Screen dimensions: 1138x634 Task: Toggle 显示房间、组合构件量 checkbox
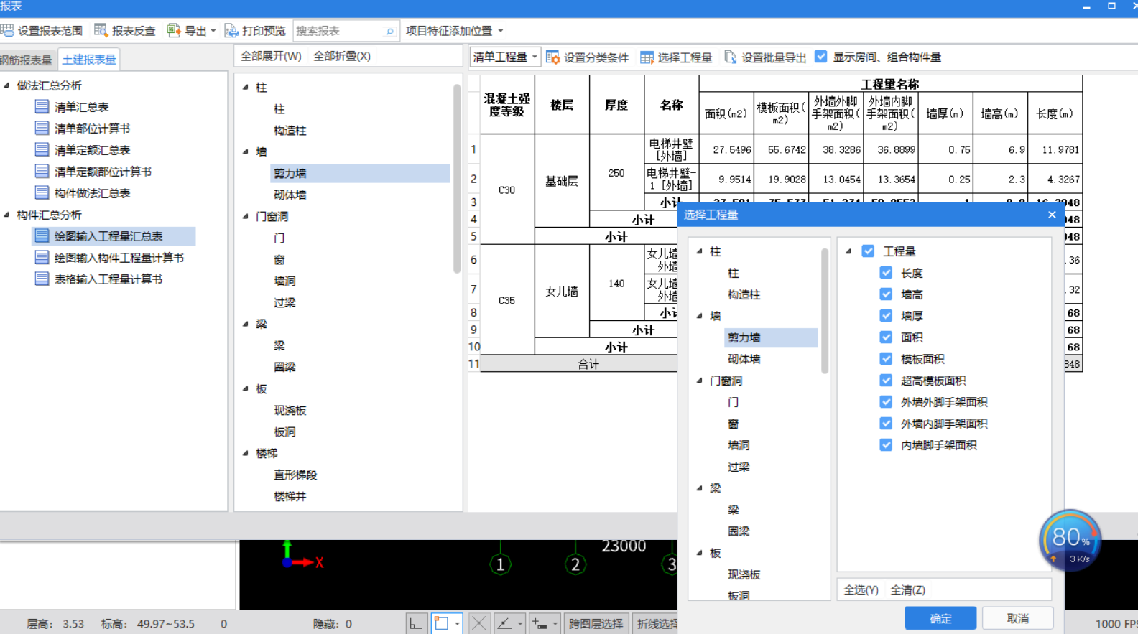821,57
